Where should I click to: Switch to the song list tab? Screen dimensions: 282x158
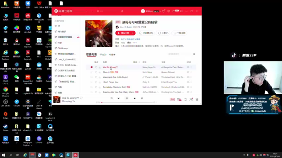pyautogui.click(x=91, y=54)
